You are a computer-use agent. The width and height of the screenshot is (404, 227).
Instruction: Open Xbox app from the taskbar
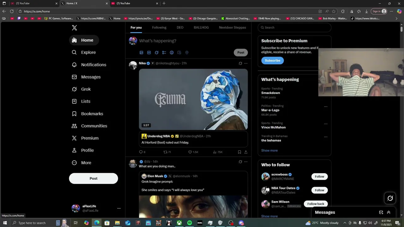[x=179, y=223]
